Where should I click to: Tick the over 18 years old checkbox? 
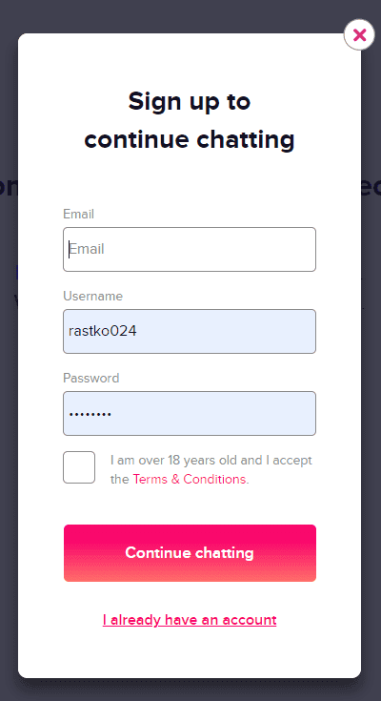tap(79, 467)
